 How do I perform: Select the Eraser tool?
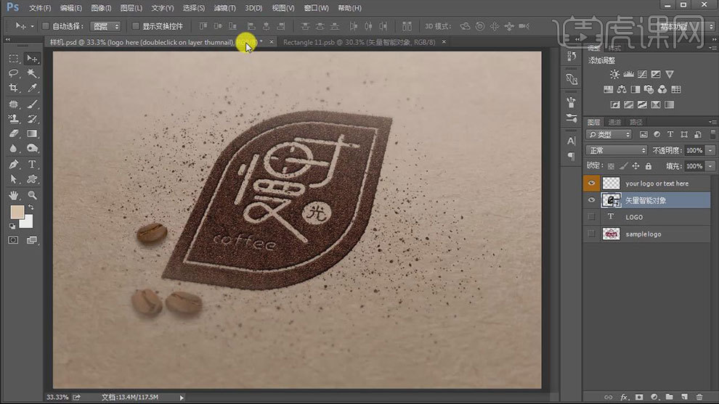[x=13, y=133]
